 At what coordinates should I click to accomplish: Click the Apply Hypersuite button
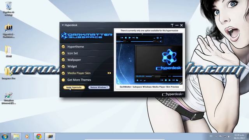tap(74, 87)
